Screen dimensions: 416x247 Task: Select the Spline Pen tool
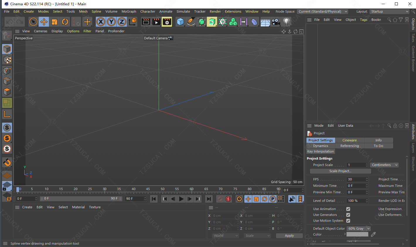point(191,22)
